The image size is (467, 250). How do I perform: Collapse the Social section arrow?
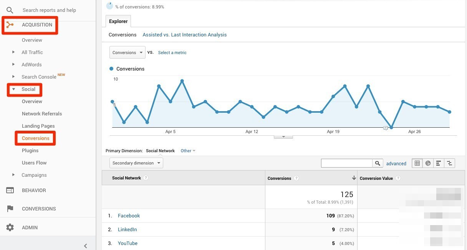pyautogui.click(x=13, y=89)
